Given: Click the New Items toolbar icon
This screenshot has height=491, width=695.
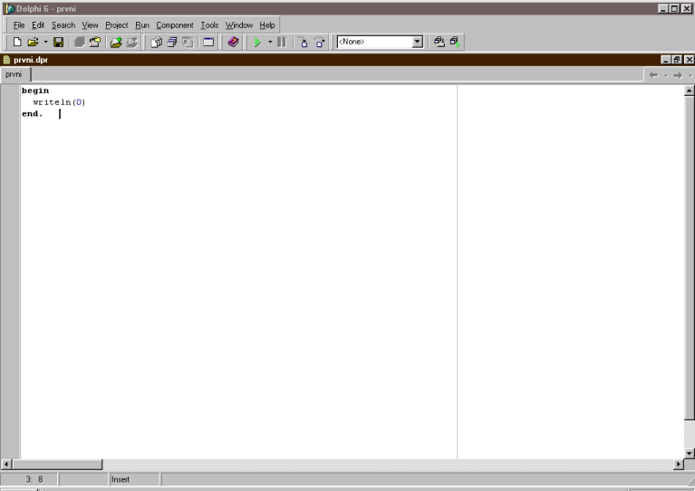Looking at the screenshot, I should pyautogui.click(x=17, y=42).
